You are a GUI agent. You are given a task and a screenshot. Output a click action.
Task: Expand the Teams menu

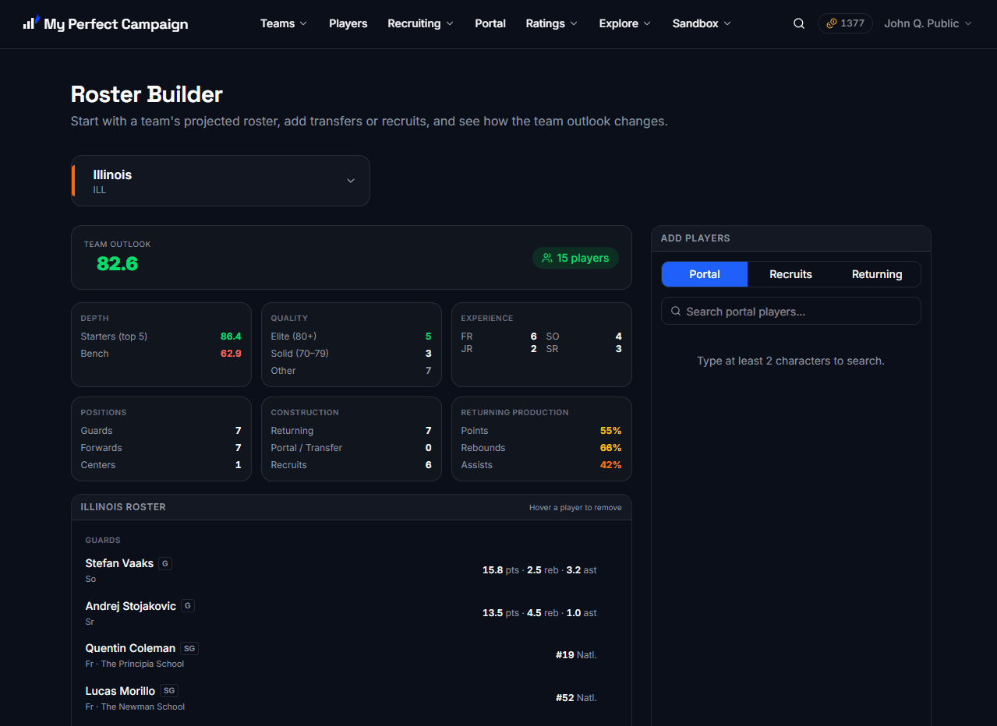point(284,23)
